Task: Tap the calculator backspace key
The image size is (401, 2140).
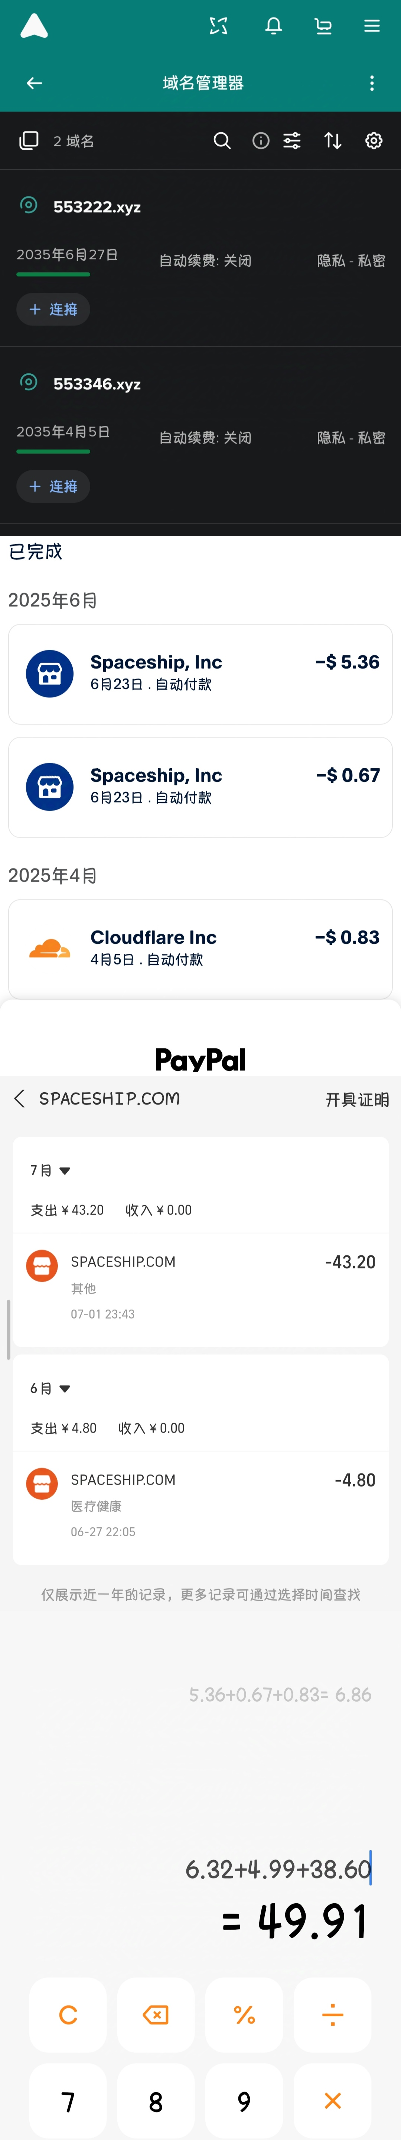Action: click(x=156, y=2014)
